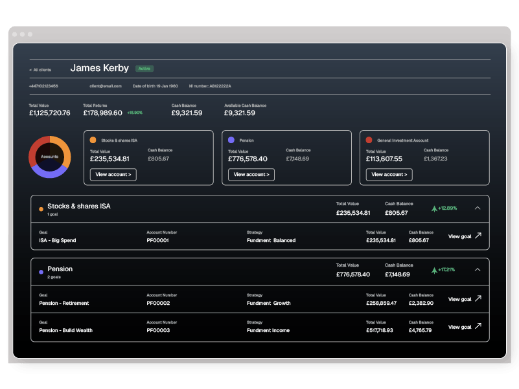The height and width of the screenshot is (389, 519).
Task: Click £1,367.23 cash balance on investment card
Action: tap(435, 159)
